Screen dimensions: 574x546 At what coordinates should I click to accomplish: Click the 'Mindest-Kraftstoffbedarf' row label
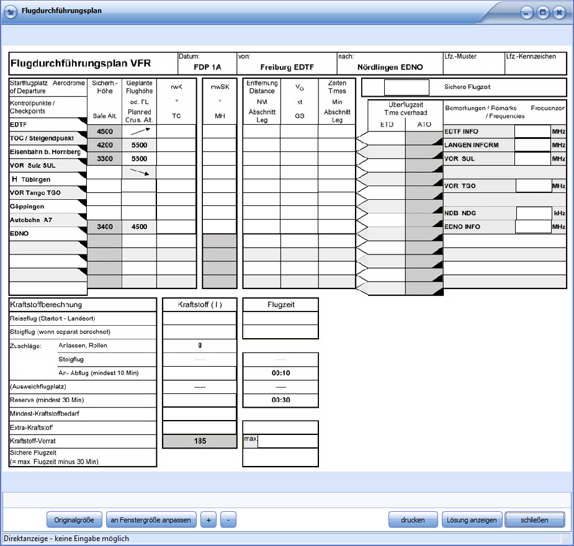44,413
